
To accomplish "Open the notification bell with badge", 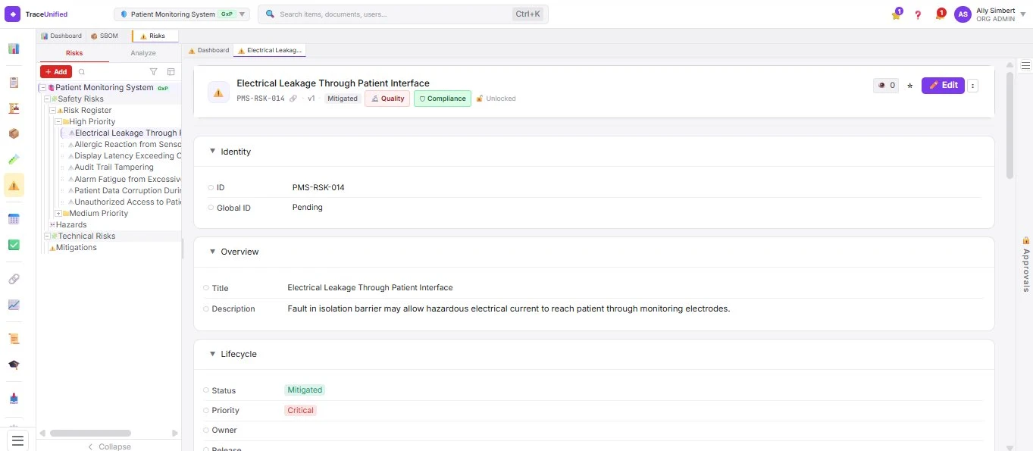I will tap(940, 14).
